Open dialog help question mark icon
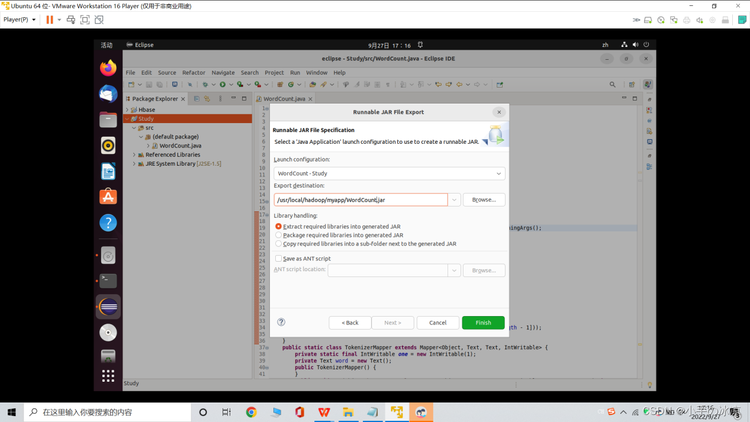Screen dimensions: 750x422 281,322
